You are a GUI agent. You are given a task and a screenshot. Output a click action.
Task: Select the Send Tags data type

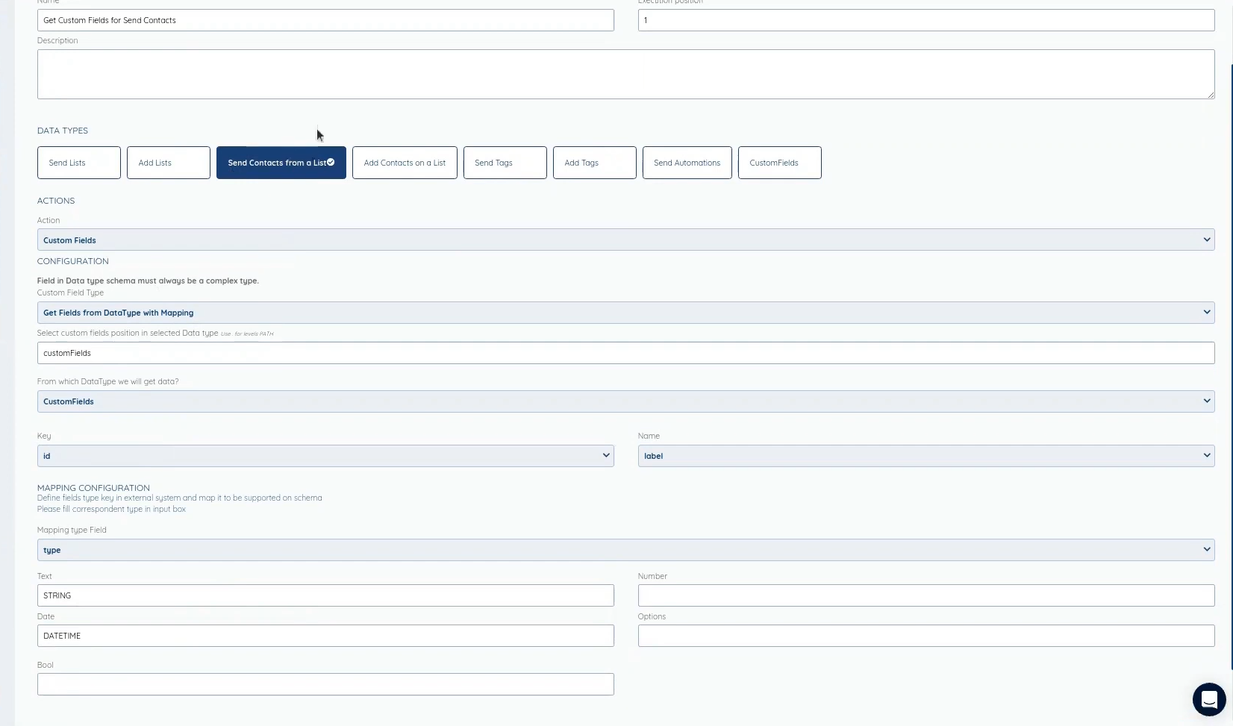(505, 163)
